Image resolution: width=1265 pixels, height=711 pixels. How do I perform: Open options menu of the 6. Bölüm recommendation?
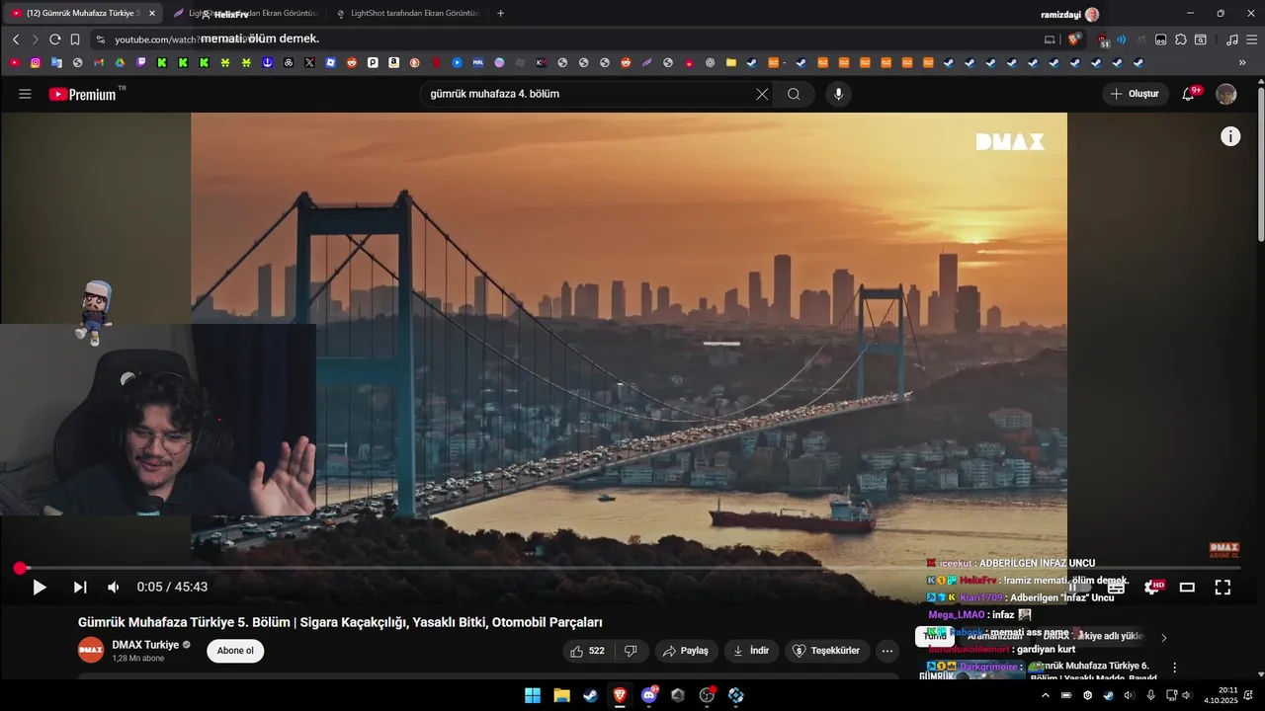click(x=1174, y=668)
